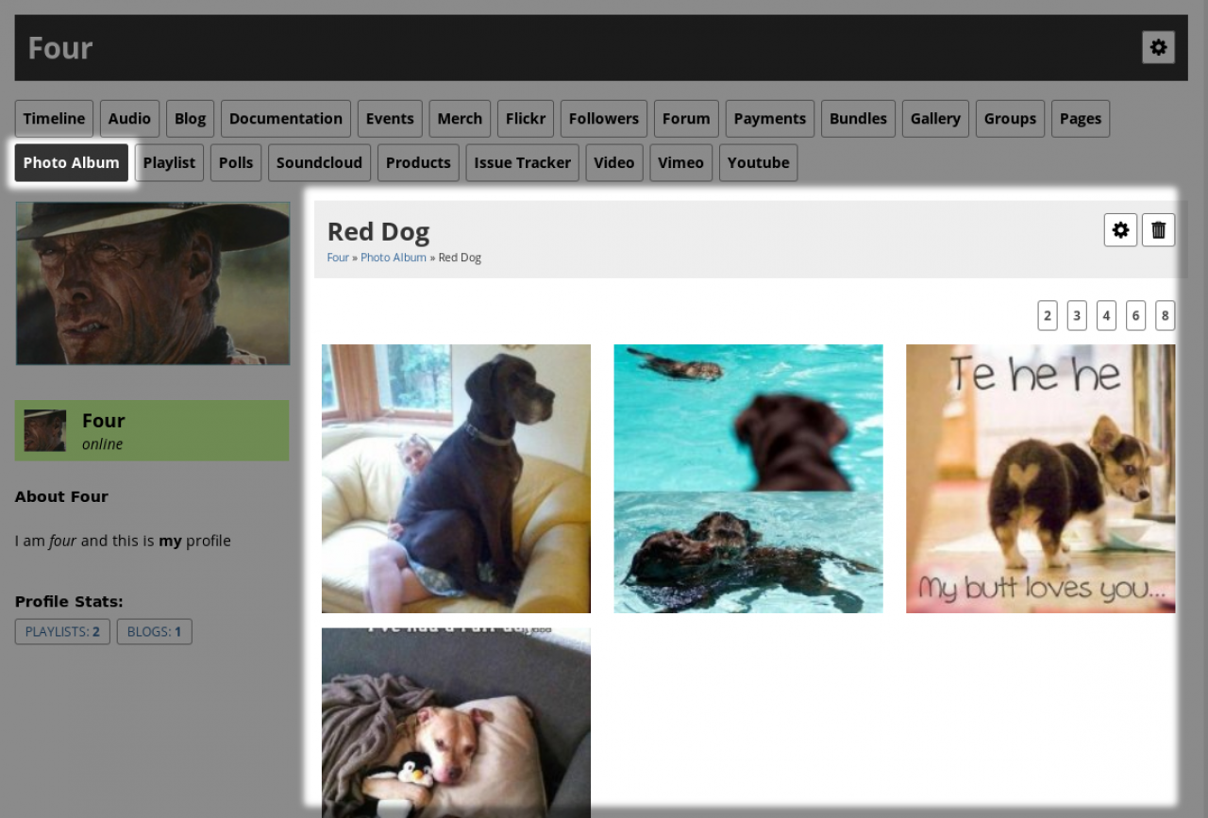This screenshot has height=818, width=1208.
Task: Select the Issue Tracker tab
Action: [x=522, y=163]
